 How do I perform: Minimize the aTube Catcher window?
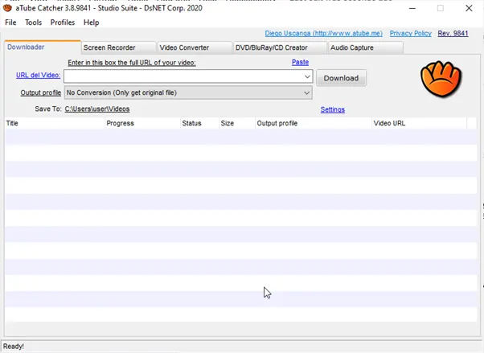point(412,8)
